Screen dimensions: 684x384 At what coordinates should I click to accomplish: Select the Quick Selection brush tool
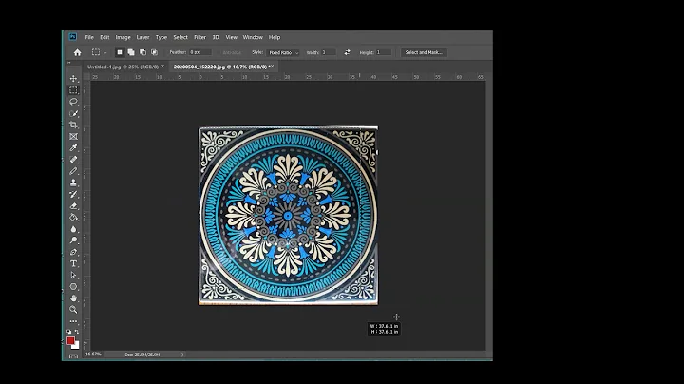73,113
